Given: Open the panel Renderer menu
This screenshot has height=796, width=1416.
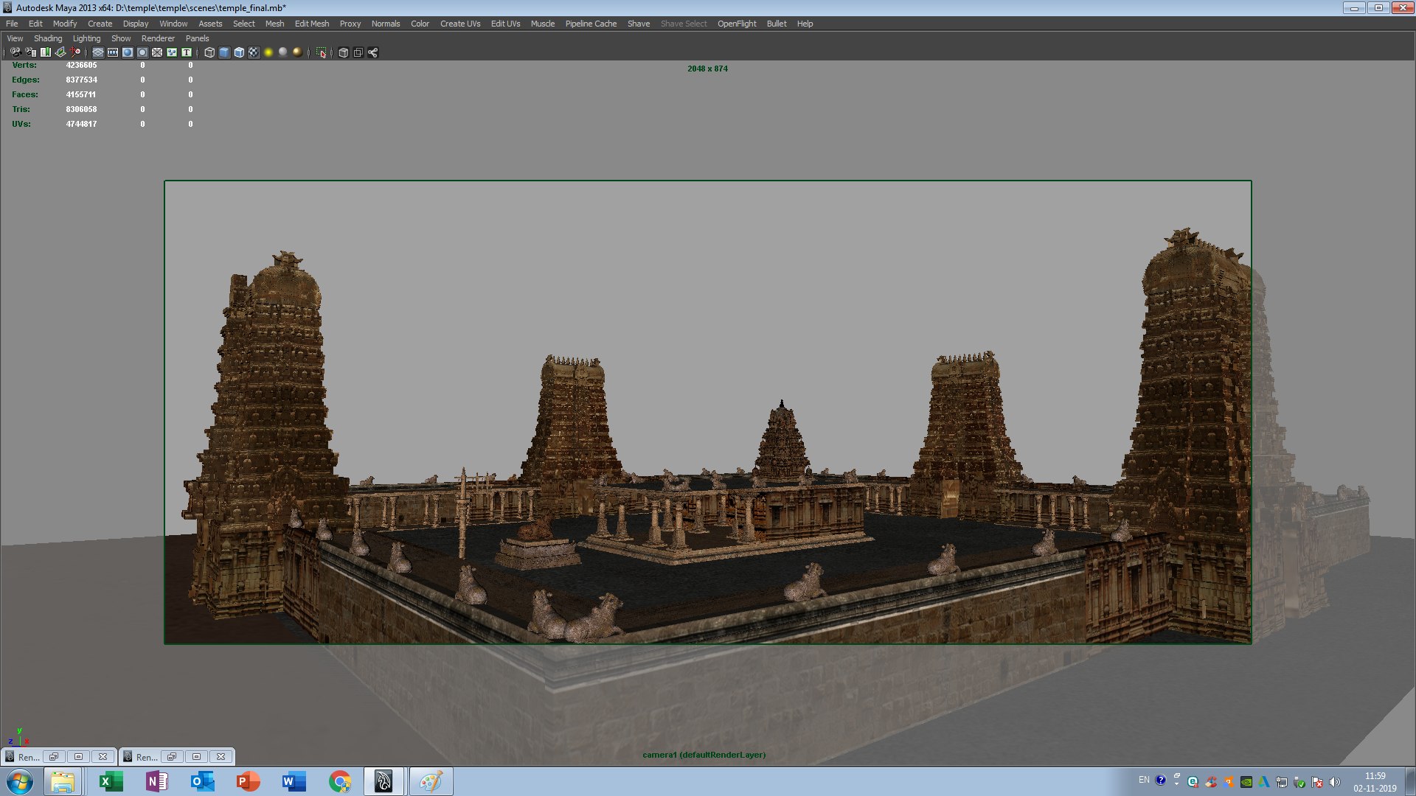Looking at the screenshot, I should [158, 38].
